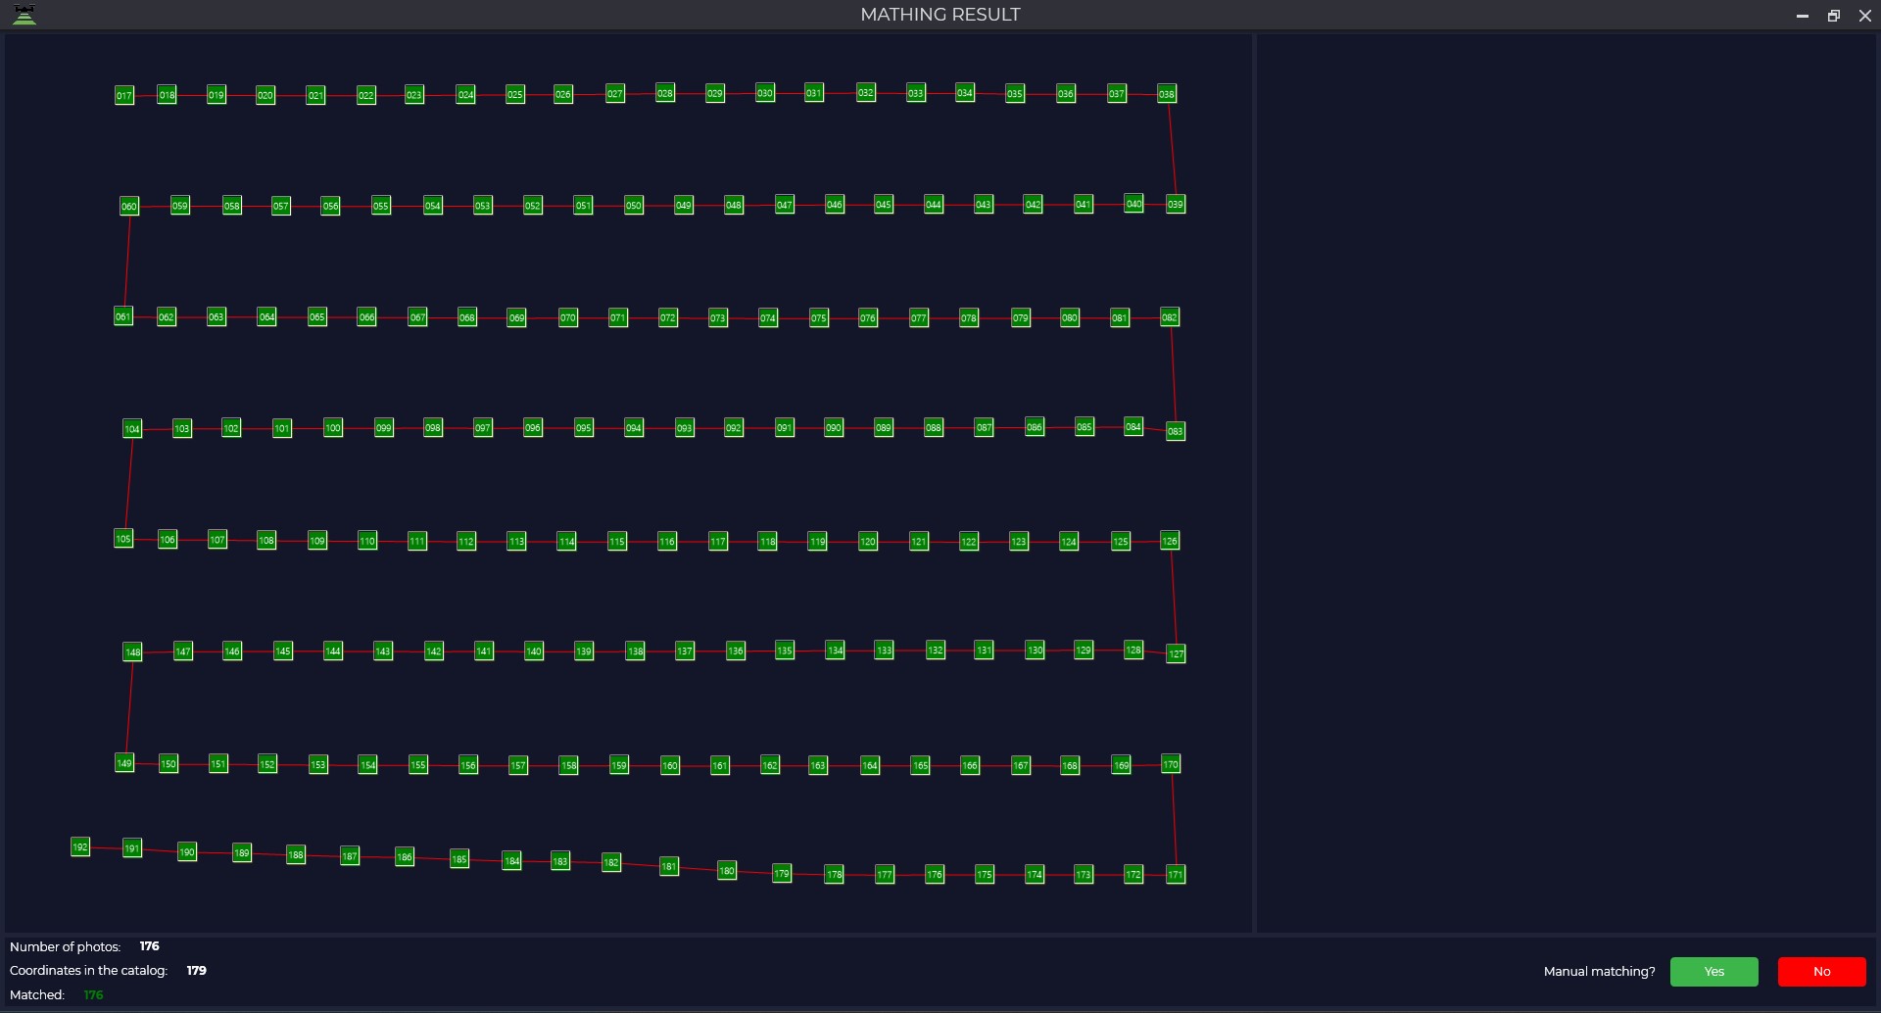Select photo marker 126
This screenshot has height=1013, width=1881.
1170,541
